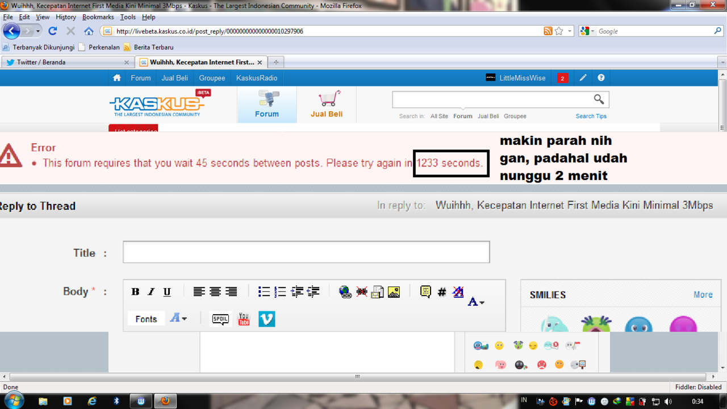Open Terbanyak Dikunjungi bookmark
The image size is (727, 409).
(39, 47)
